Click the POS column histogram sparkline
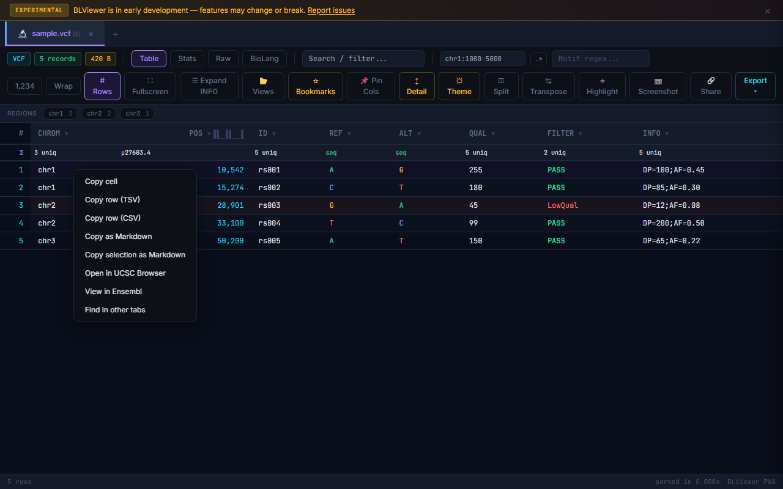Viewport: 783px width, 489px height. [x=228, y=134]
